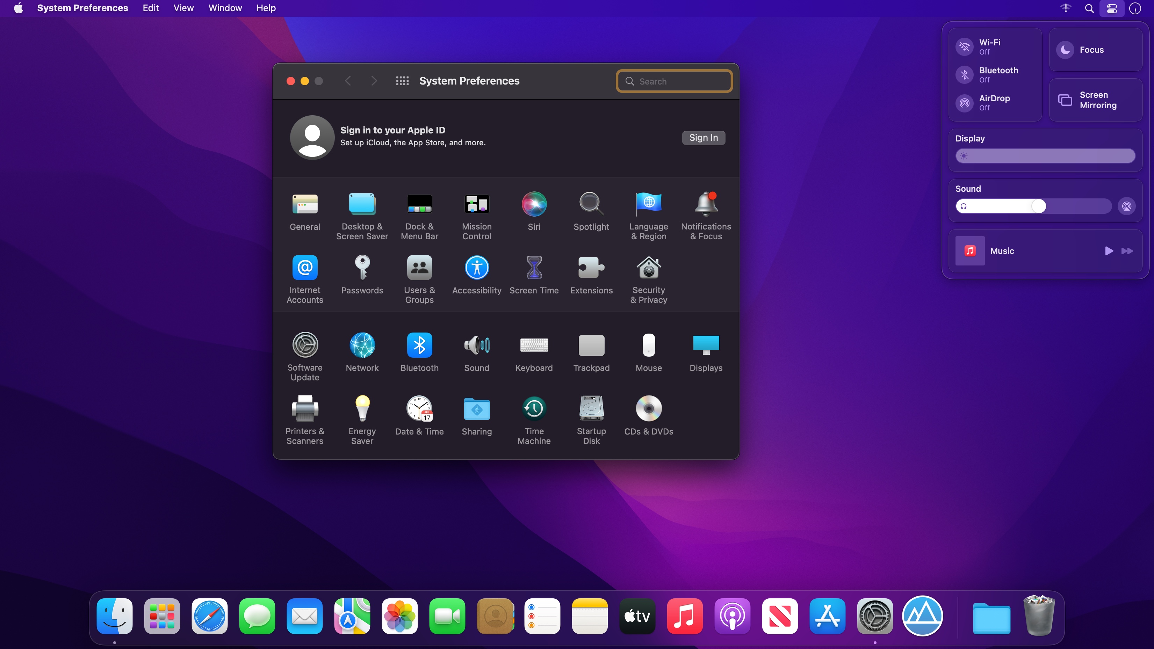Image resolution: width=1154 pixels, height=649 pixels.
Task: Open Bluetooth preferences pane icon
Action: 419,352
